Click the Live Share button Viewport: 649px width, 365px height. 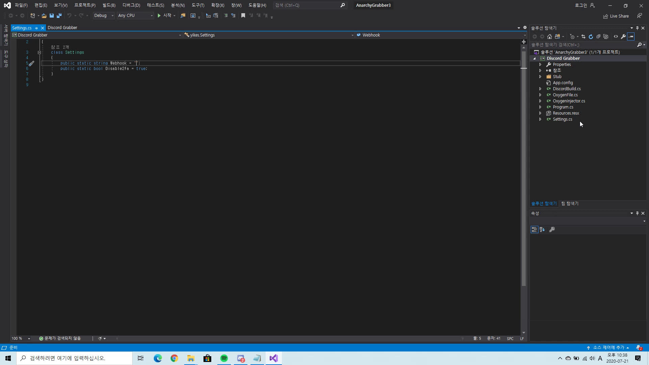click(x=616, y=16)
